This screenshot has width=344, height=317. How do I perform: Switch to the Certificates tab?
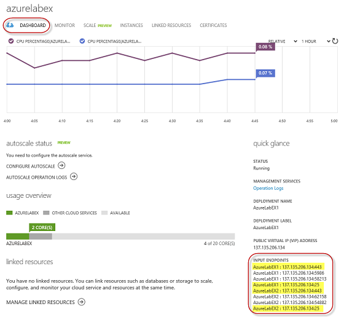213,25
